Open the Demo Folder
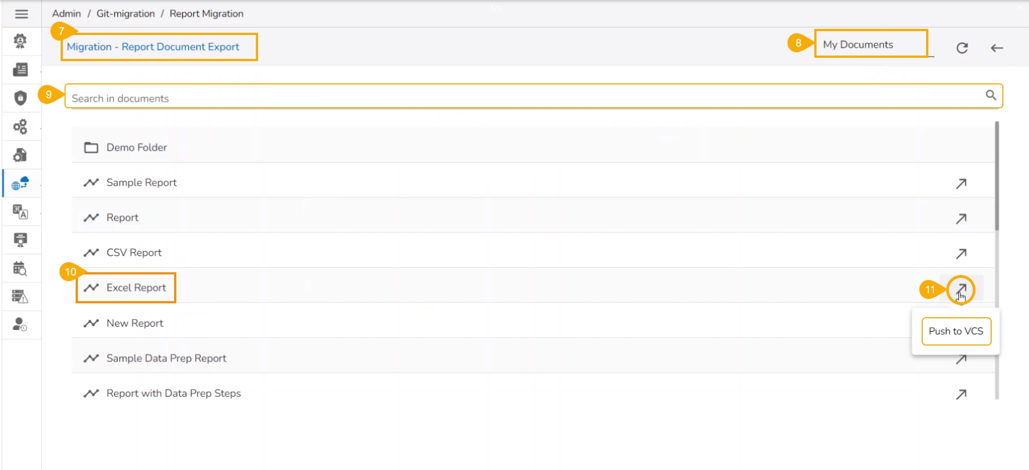 (x=136, y=147)
